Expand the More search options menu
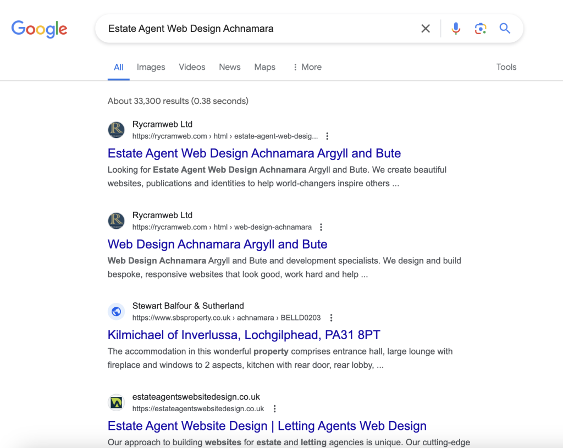The image size is (563, 448). click(x=307, y=67)
